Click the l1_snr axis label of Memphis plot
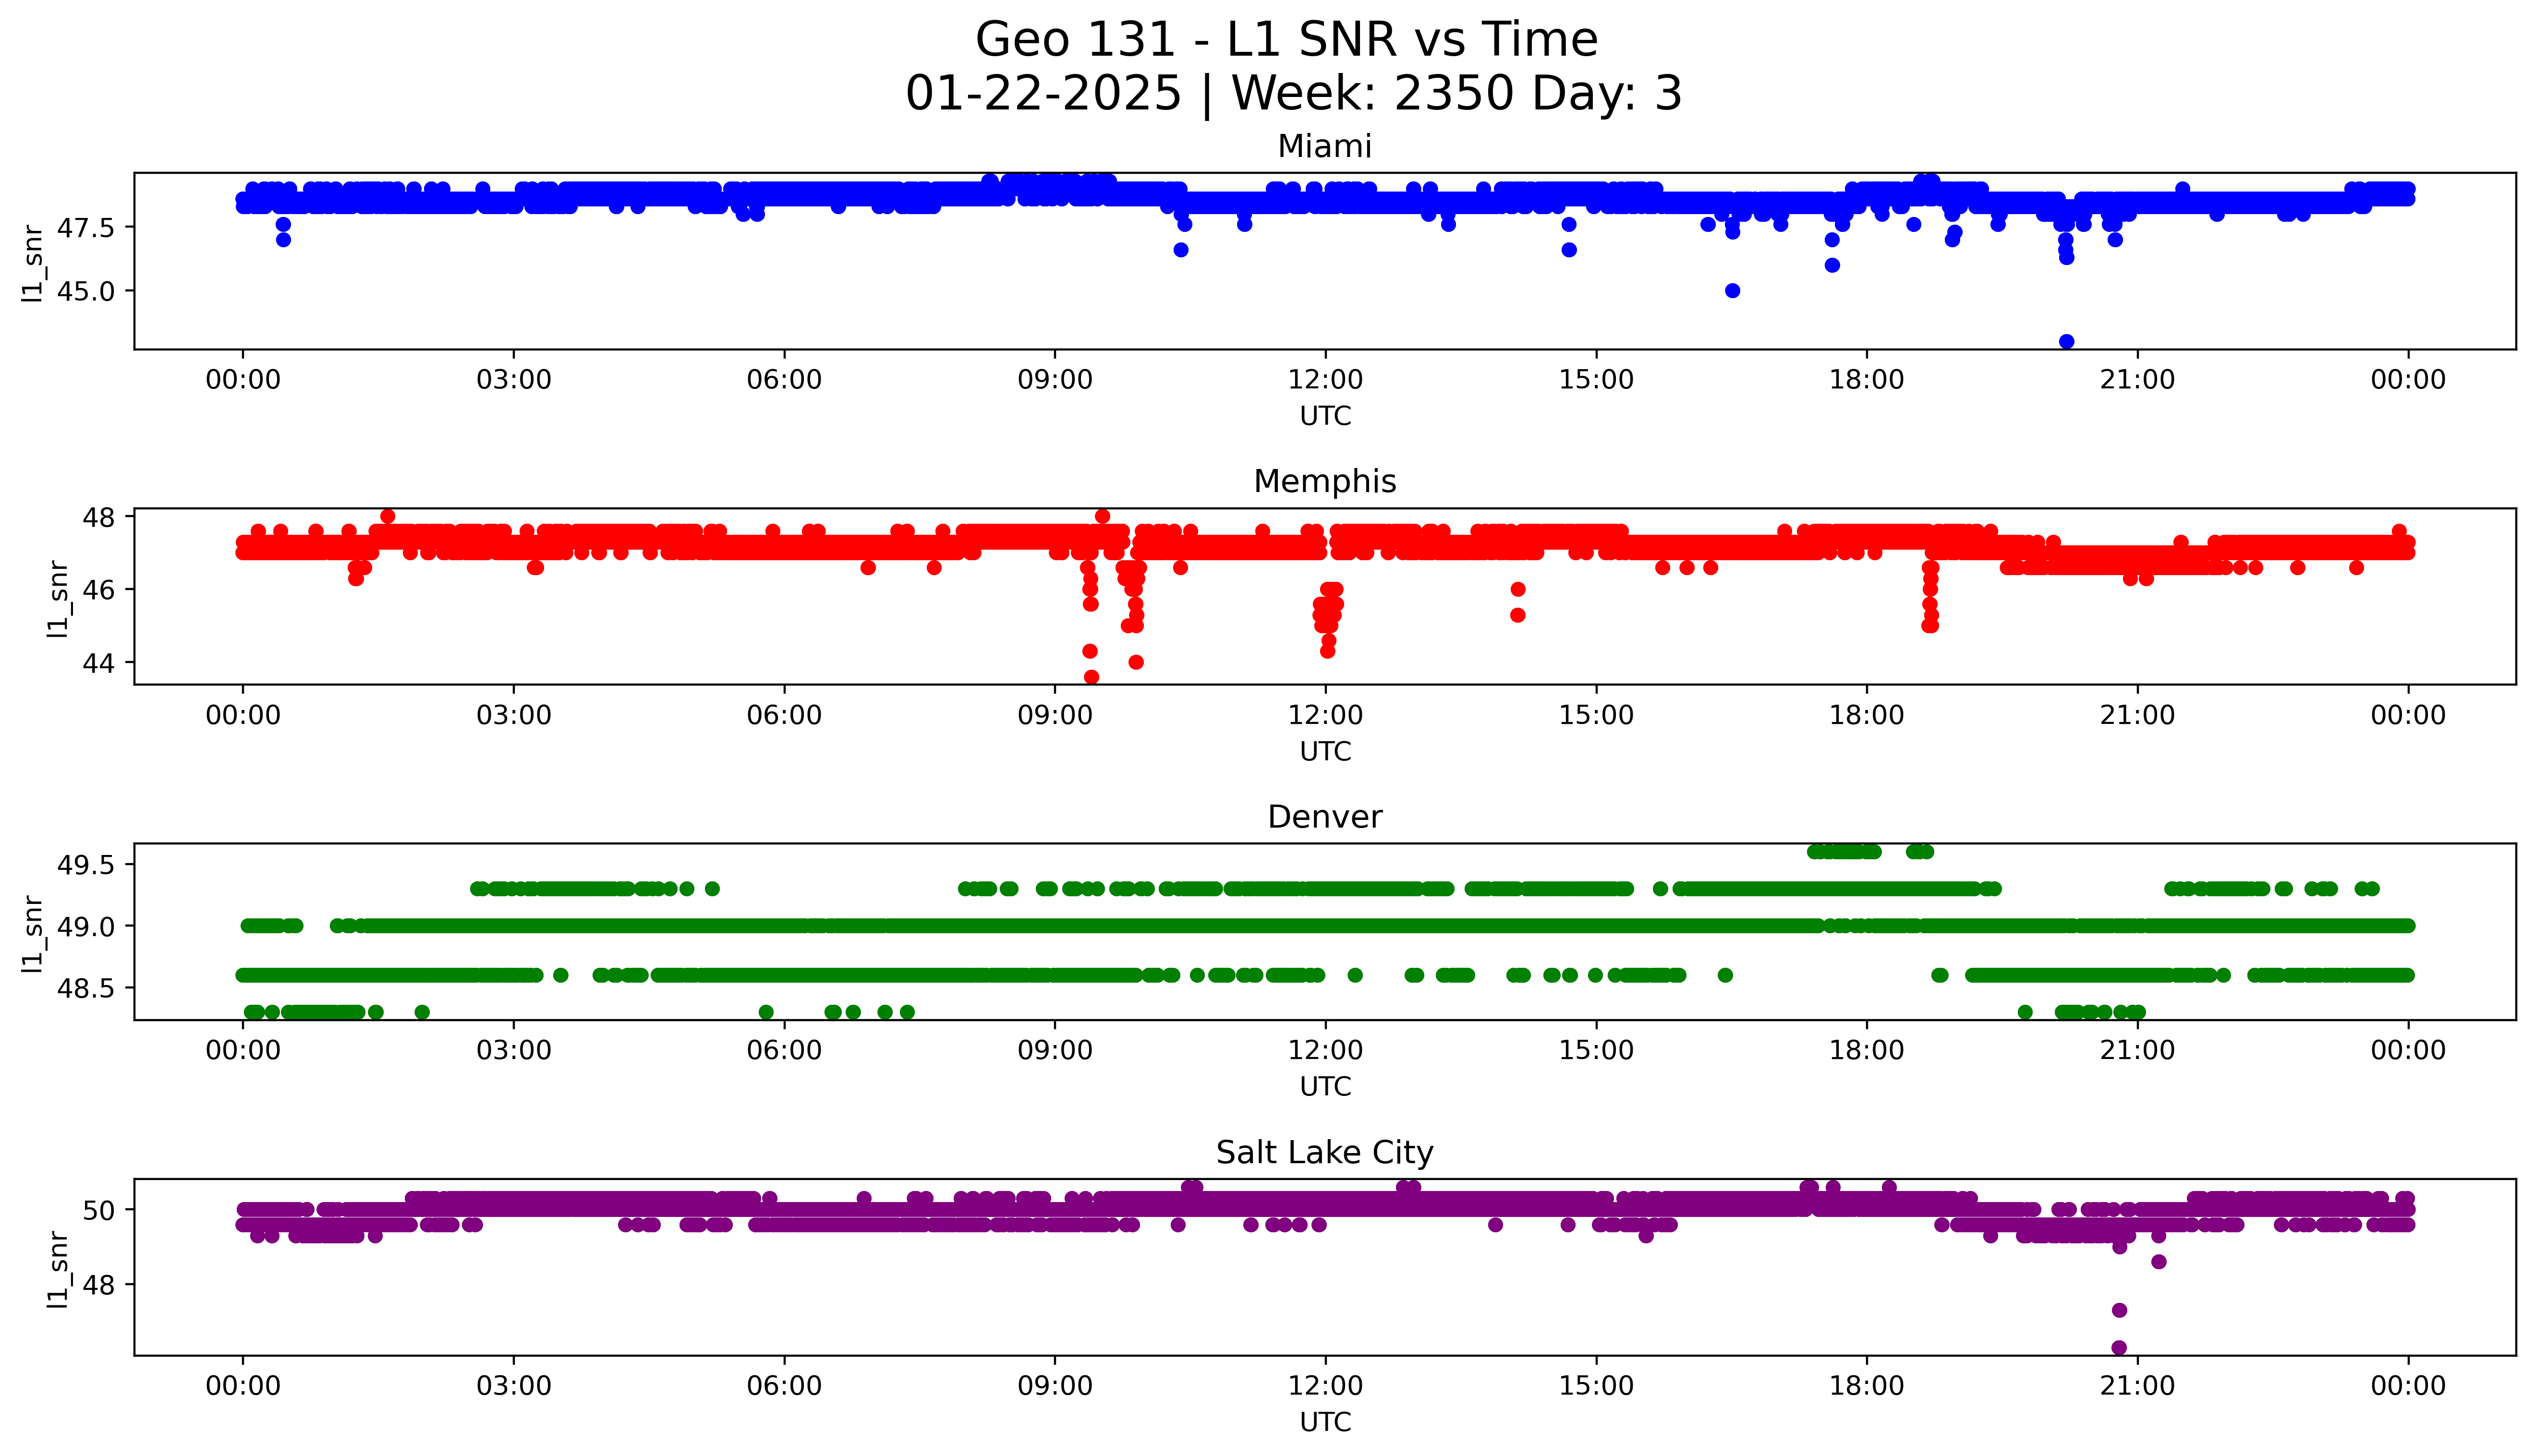Screen dimensions: 2535x1456 click(58, 598)
